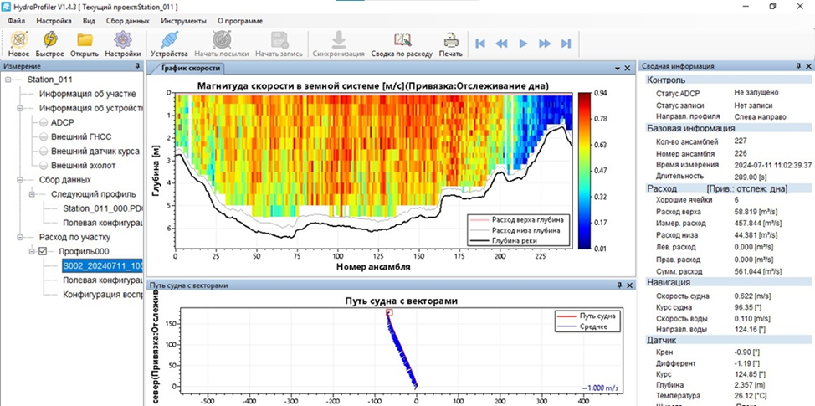The image size is (815, 406).
Task: Jump to the last ensemble button
Action: pyautogui.click(x=566, y=43)
